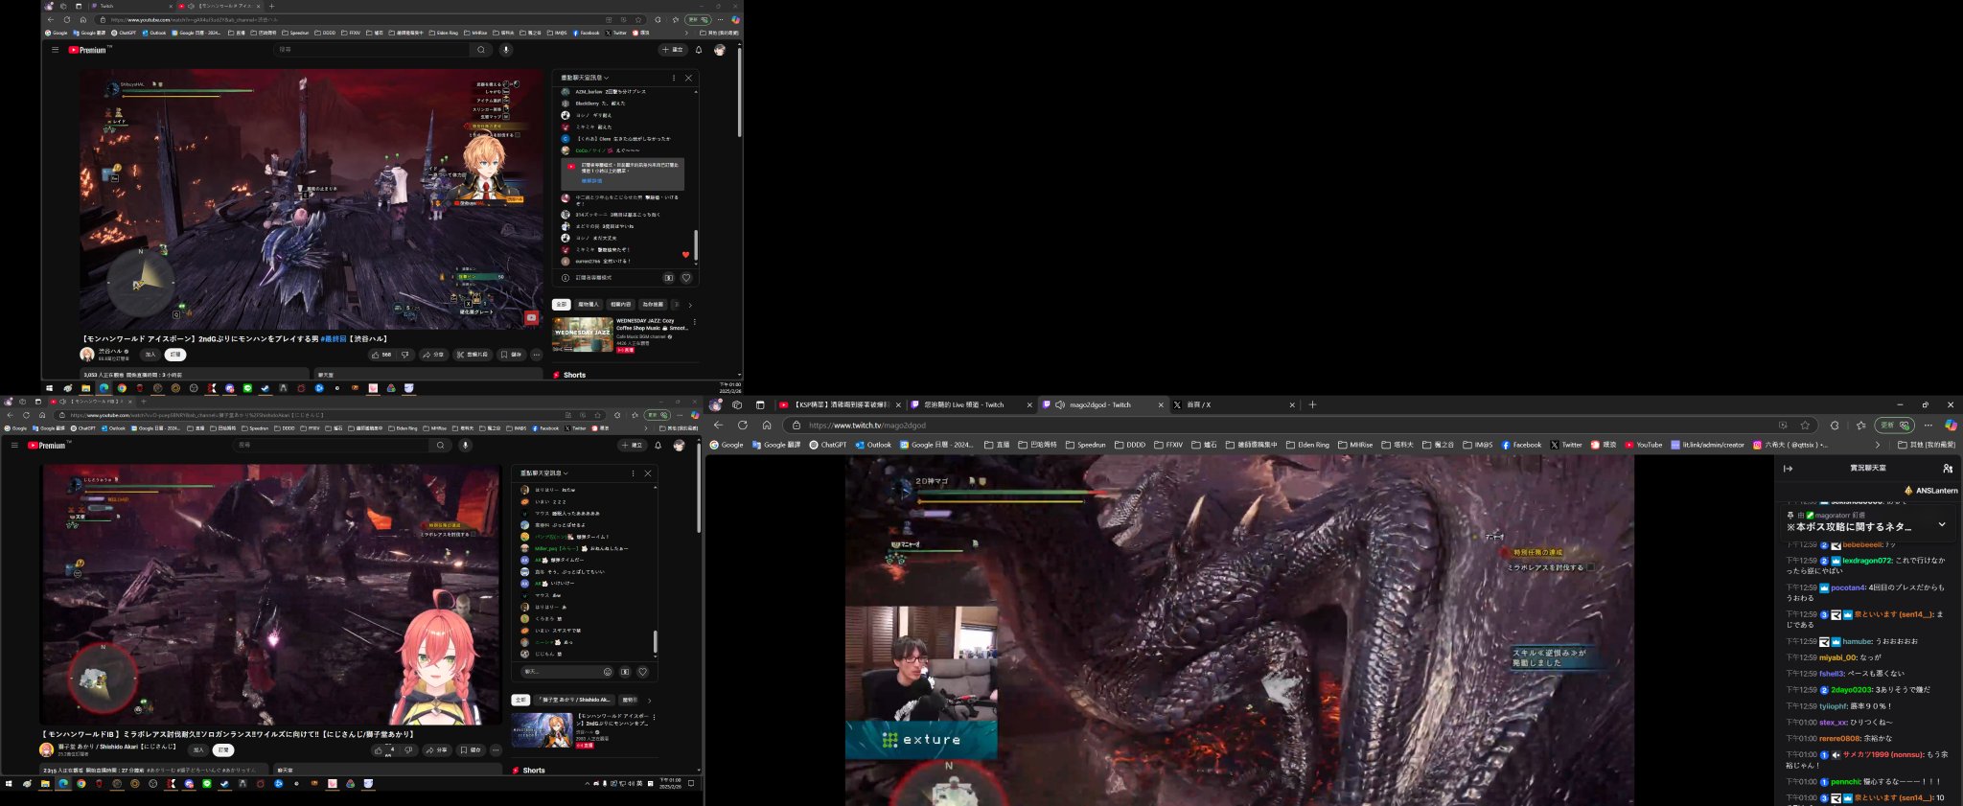Open the Twitch chat community users list
This screenshot has height=806, width=1963.
[1948, 469]
